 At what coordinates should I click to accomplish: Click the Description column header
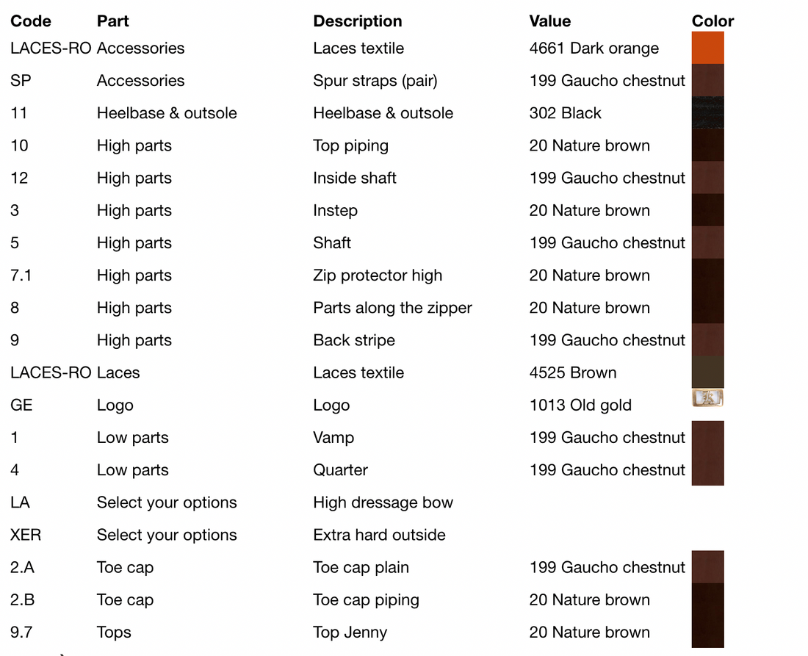coord(358,21)
